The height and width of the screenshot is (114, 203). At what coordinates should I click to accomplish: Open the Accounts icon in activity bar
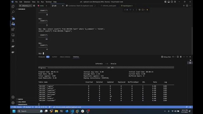[13, 97]
